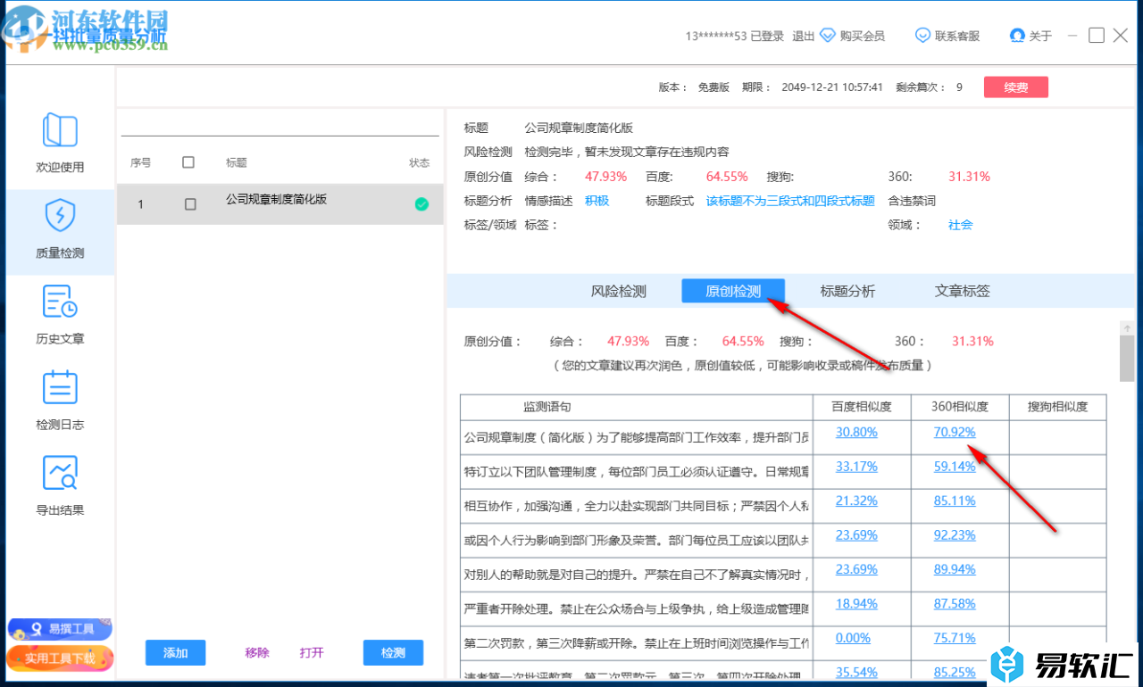Image resolution: width=1143 pixels, height=687 pixels.
Task: Click the 搜狗相似度 column header
Action: pos(1057,407)
